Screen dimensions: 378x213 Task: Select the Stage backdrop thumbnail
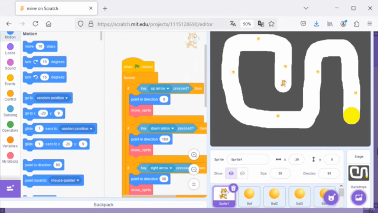pyautogui.click(x=359, y=173)
